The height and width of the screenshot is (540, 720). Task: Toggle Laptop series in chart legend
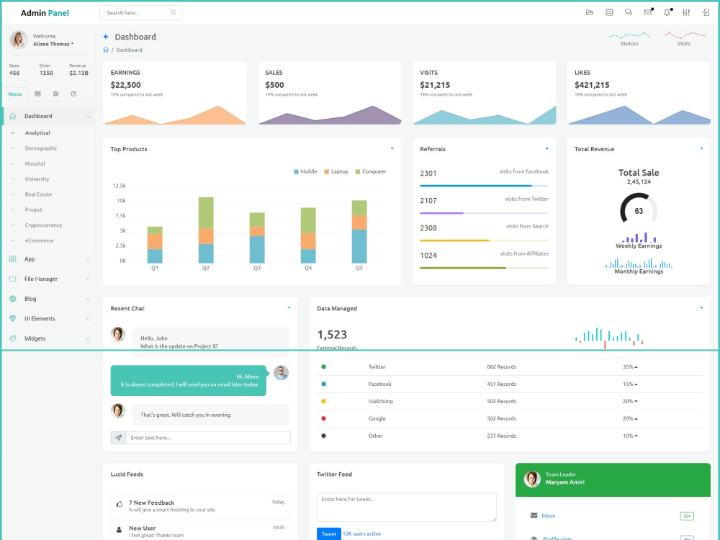click(336, 172)
